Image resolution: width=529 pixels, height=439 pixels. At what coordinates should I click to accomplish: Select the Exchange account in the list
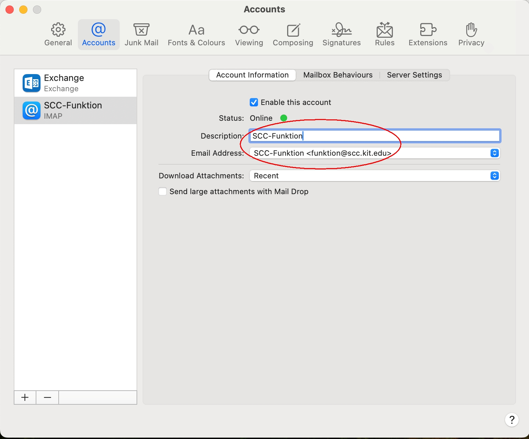click(75, 83)
